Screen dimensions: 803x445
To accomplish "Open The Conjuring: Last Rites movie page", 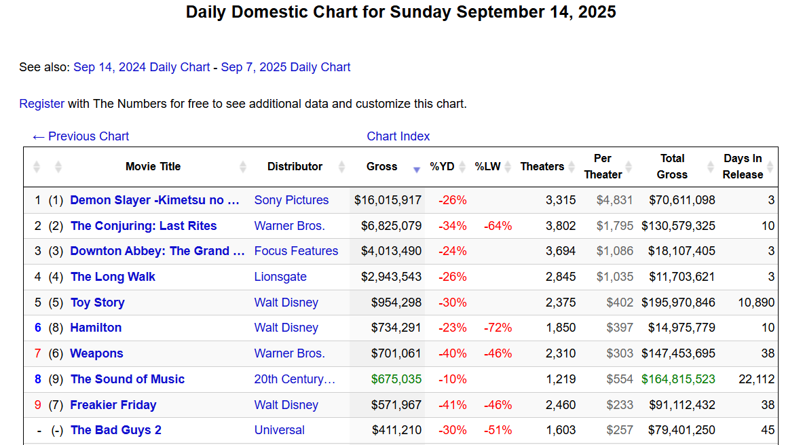I will (143, 226).
